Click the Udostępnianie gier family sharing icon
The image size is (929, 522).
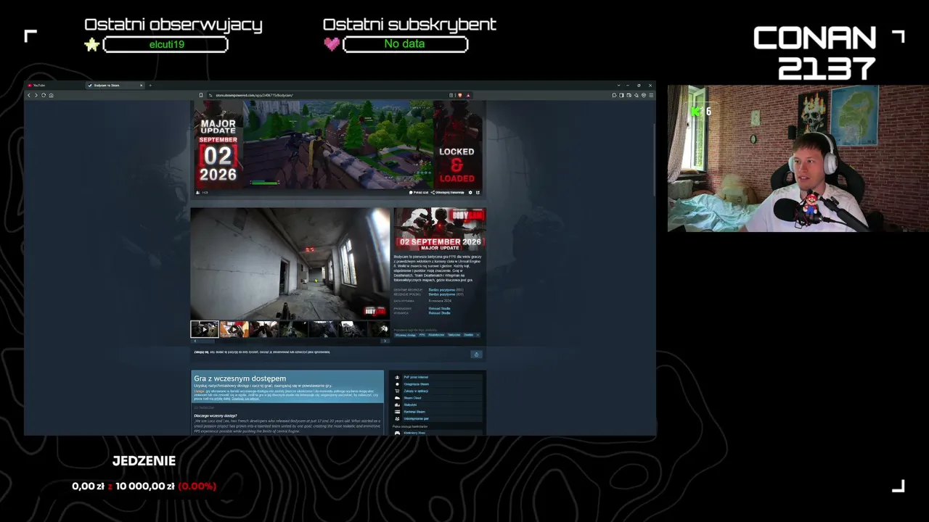click(x=397, y=418)
